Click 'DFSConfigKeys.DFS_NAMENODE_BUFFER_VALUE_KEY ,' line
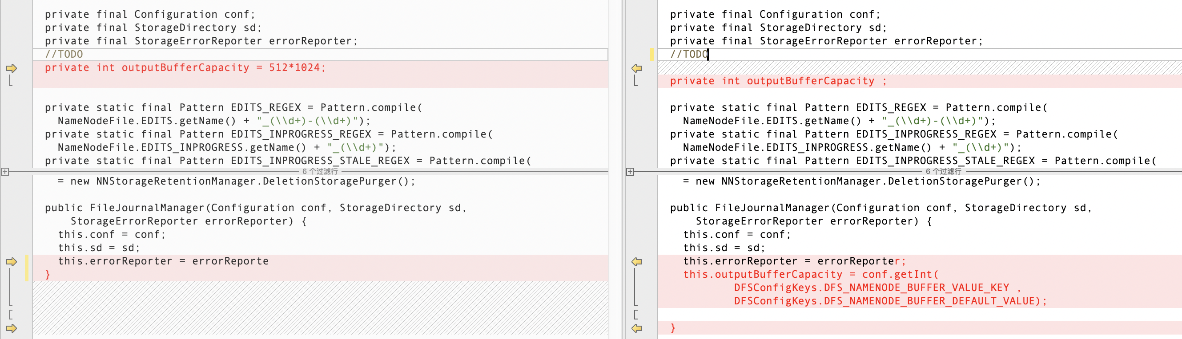Screen dimensions: 1182x339 coord(877,288)
